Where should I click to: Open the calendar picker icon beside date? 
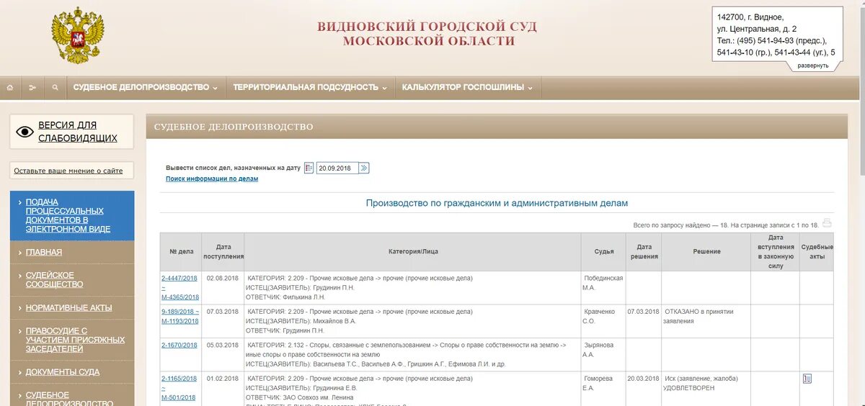[x=309, y=168]
